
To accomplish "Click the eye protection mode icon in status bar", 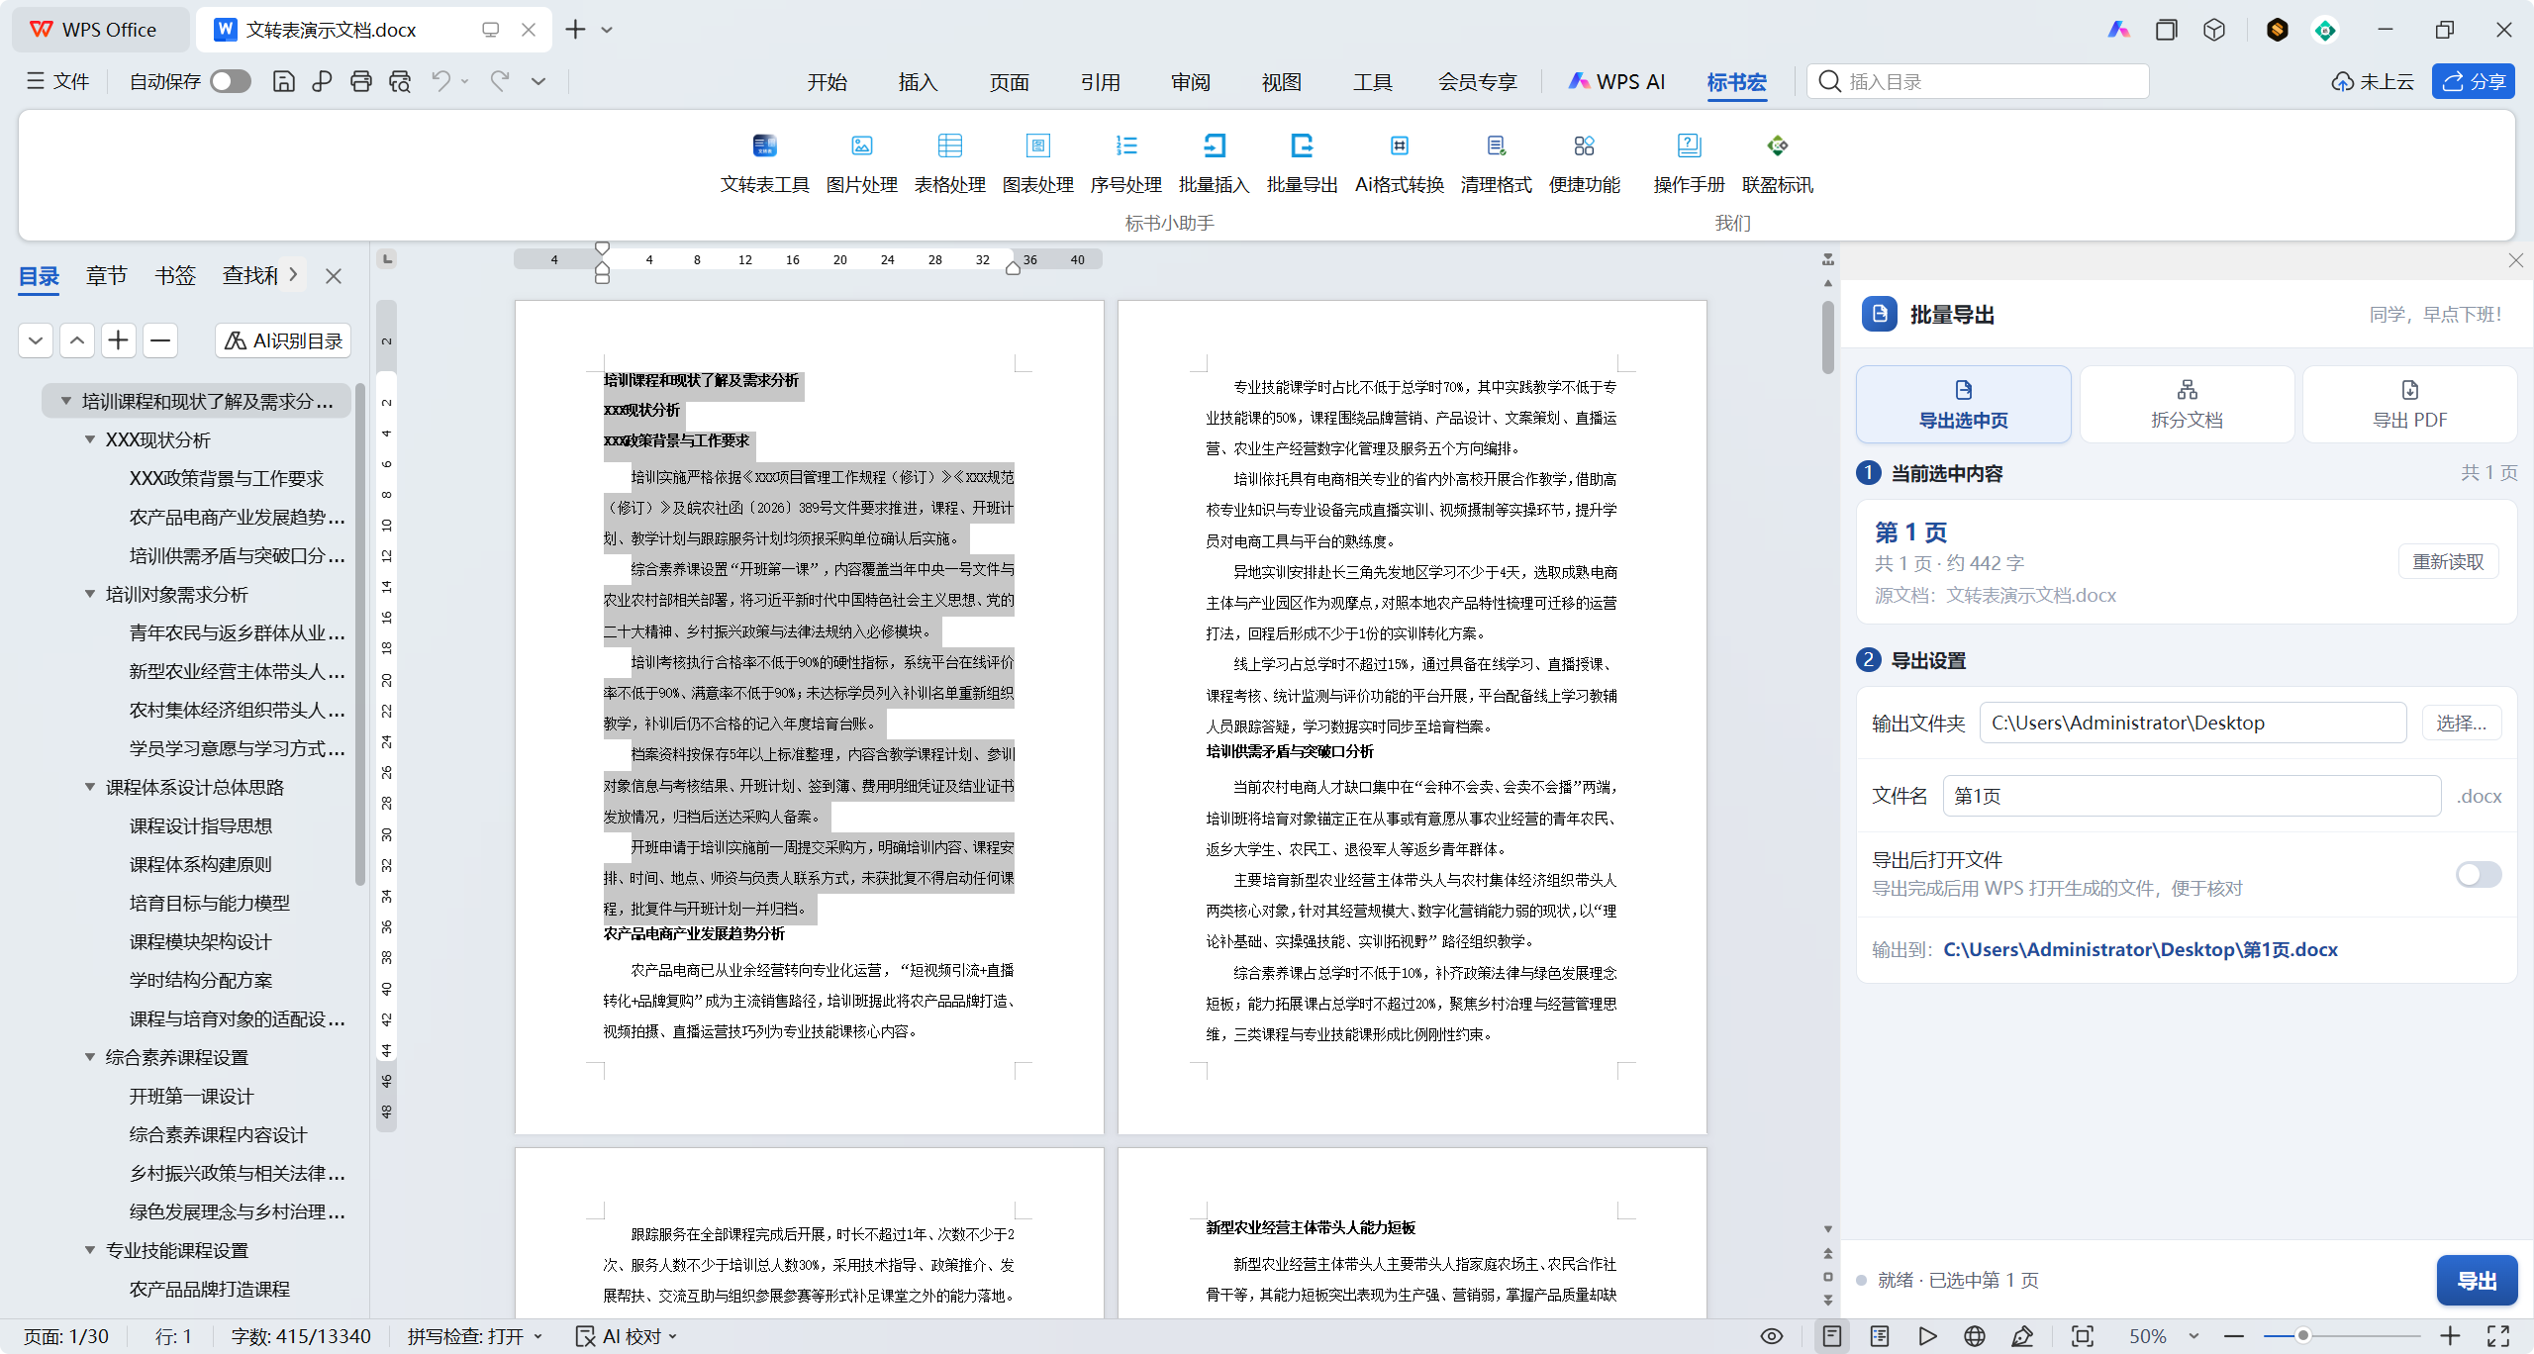I will point(1772,1336).
